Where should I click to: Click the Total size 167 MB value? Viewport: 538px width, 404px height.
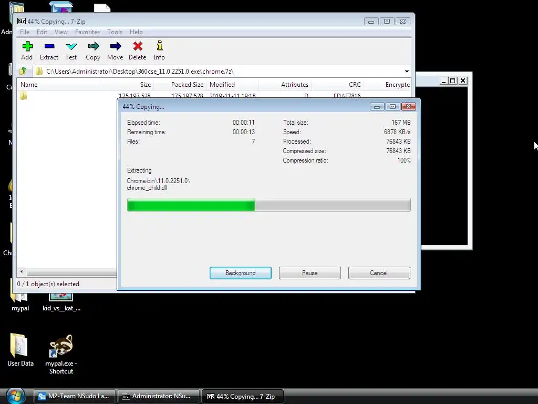click(401, 122)
